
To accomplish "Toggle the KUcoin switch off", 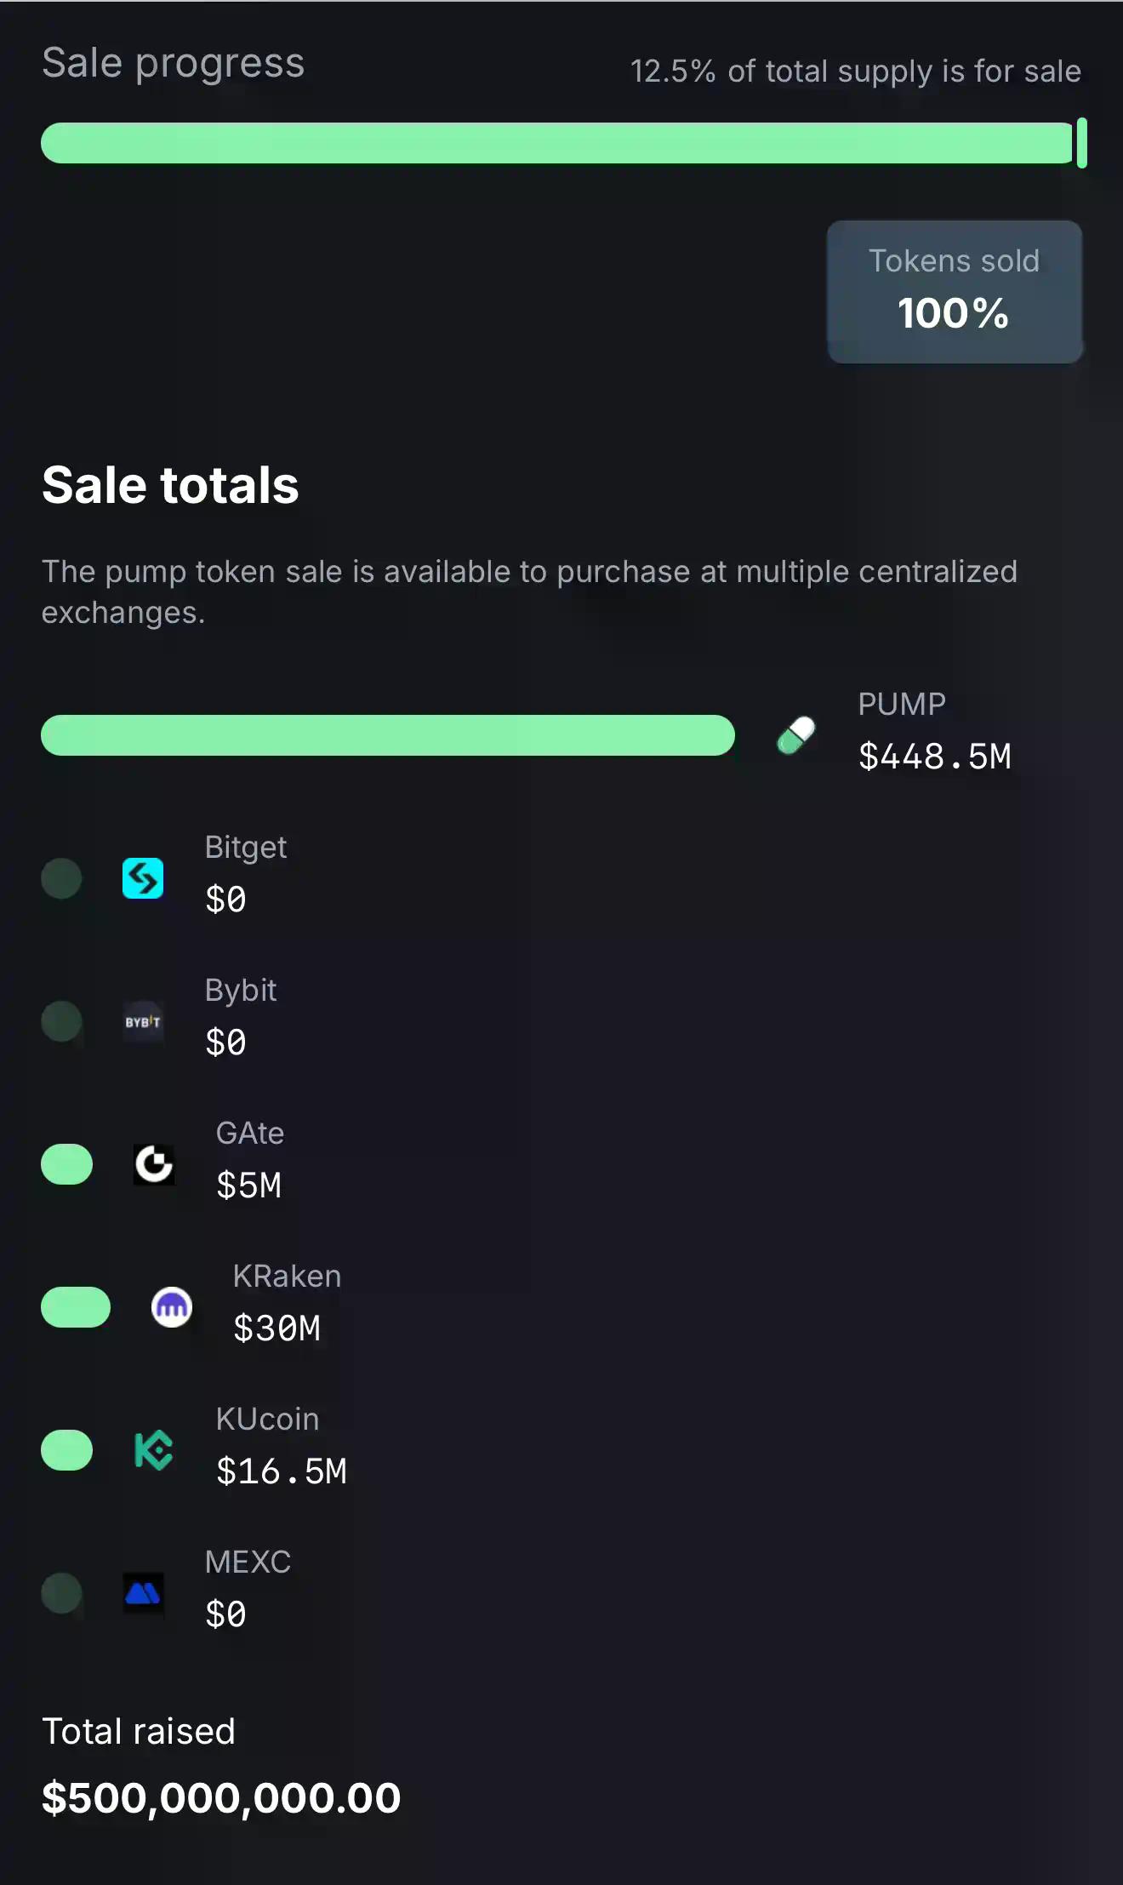I will coord(68,1451).
